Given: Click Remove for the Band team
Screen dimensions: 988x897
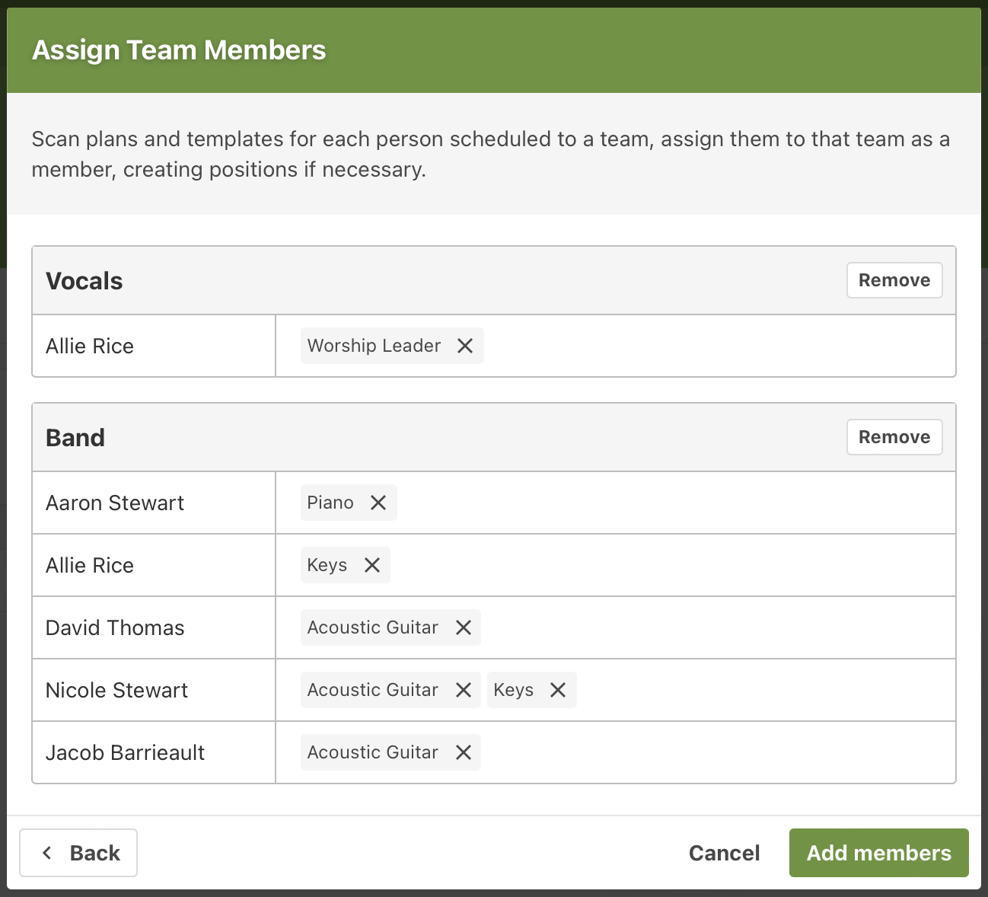Looking at the screenshot, I should click(894, 437).
